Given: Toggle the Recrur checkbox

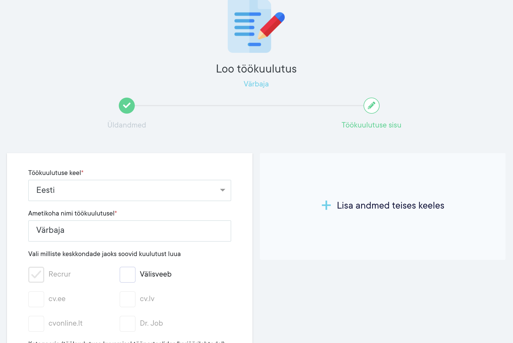Looking at the screenshot, I should pos(36,274).
